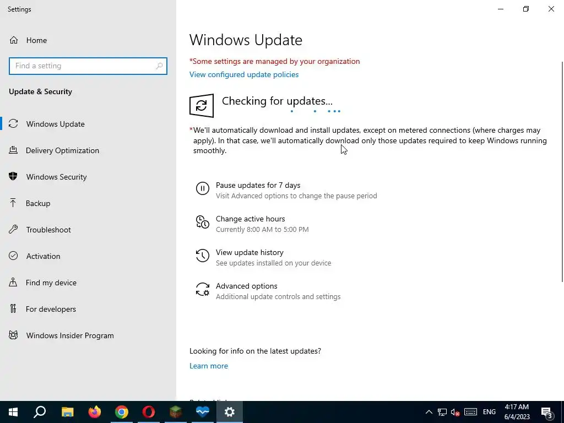This screenshot has height=423, width=564.
Task: Click View configured update policies link
Action: (244, 74)
